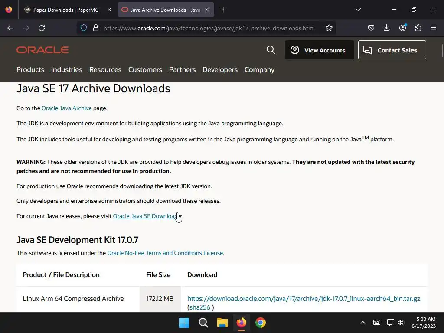This screenshot has width=444, height=333.
Task: Close the Java Archive Downloads tab
Action: 207,10
